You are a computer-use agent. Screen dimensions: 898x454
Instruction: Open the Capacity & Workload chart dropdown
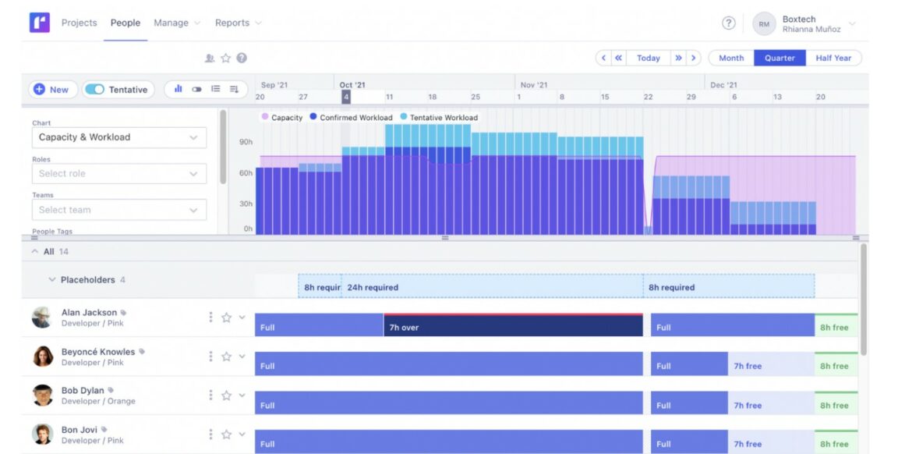click(x=118, y=137)
